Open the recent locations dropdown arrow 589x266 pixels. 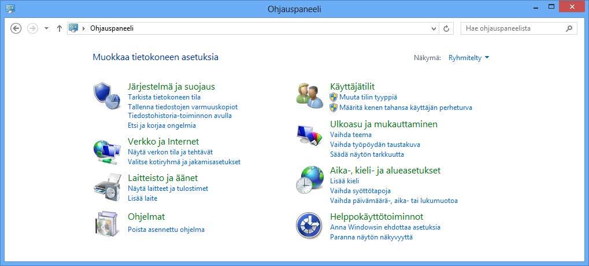(46, 28)
